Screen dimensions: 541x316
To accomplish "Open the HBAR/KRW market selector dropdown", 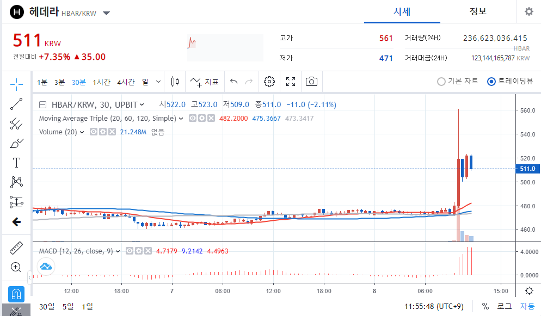I will click(106, 14).
